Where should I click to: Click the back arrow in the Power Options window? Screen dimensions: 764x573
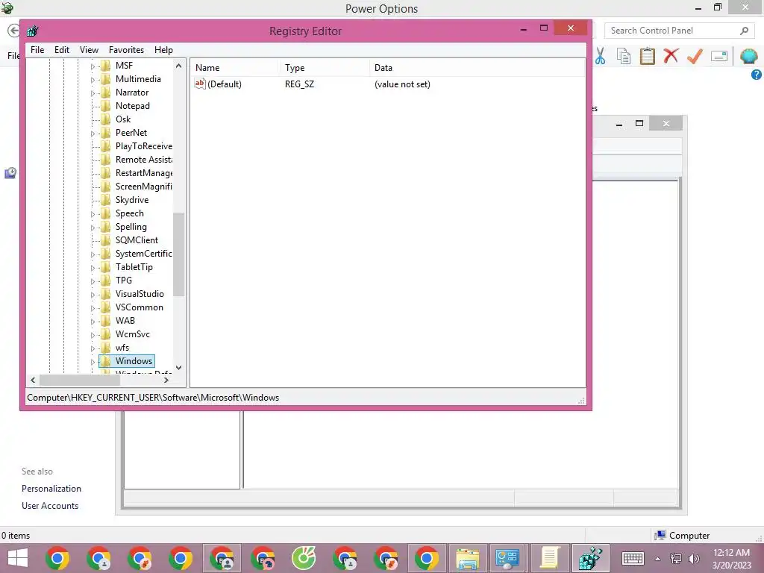tap(13, 30)
